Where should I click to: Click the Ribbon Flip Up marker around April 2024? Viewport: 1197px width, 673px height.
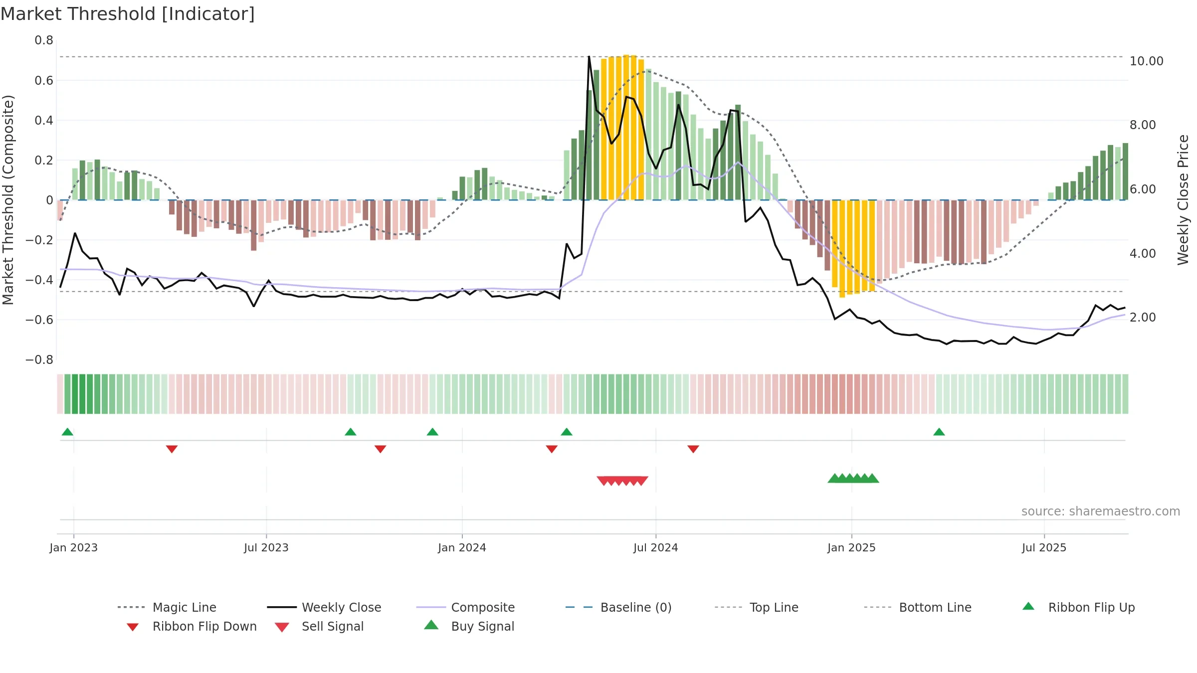click(x=567, y=432)
